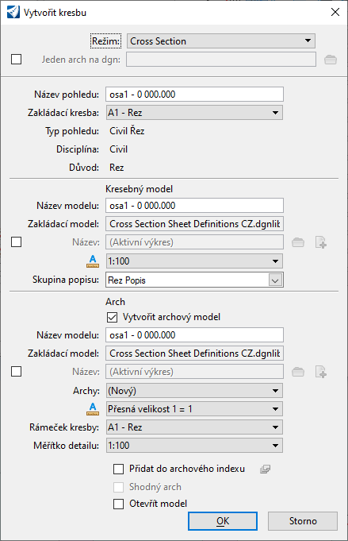Open the Režim Cross Section dropdown

[221, 41]
